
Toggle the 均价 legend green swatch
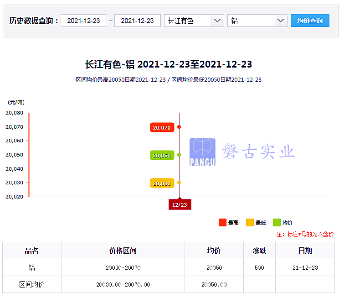point(277,222)
